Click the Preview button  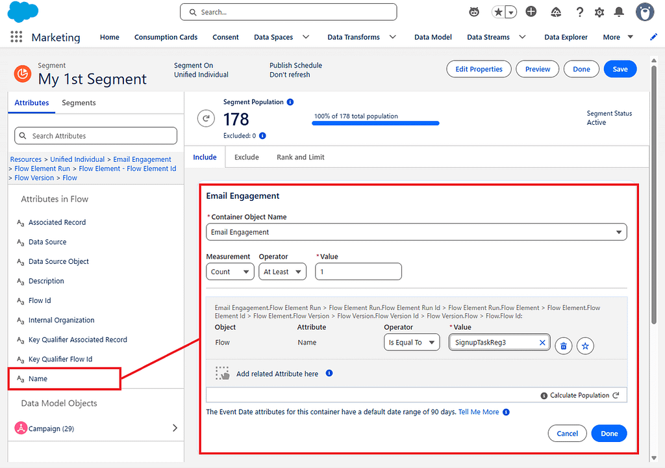tap(537, 69)
